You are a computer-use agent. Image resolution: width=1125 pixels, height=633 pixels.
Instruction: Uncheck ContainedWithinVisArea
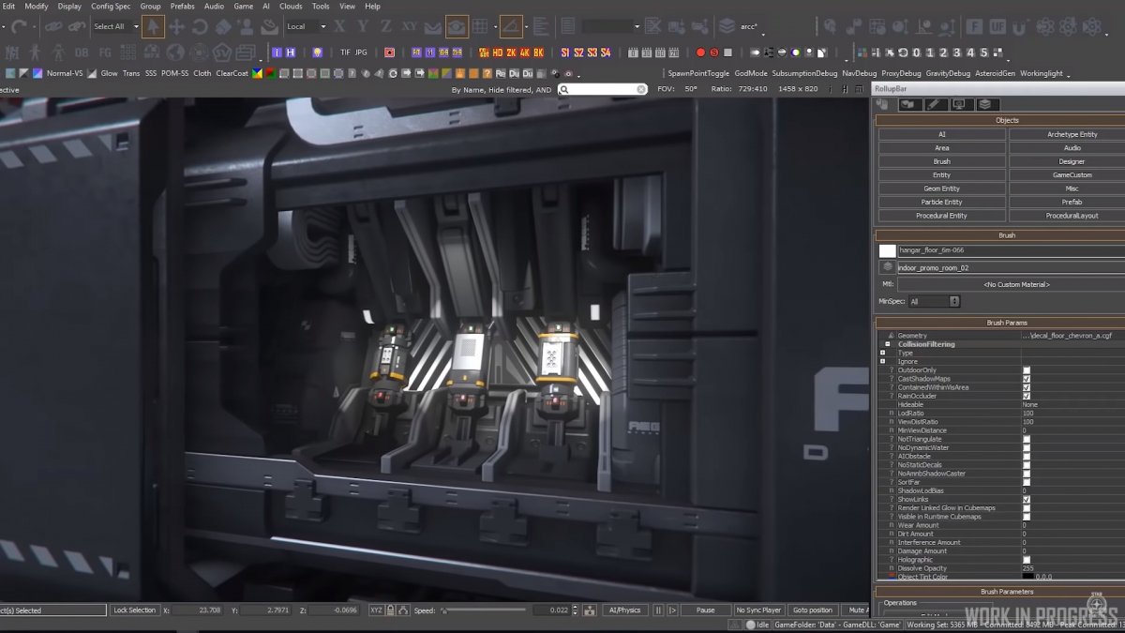tap(1027, 387)
